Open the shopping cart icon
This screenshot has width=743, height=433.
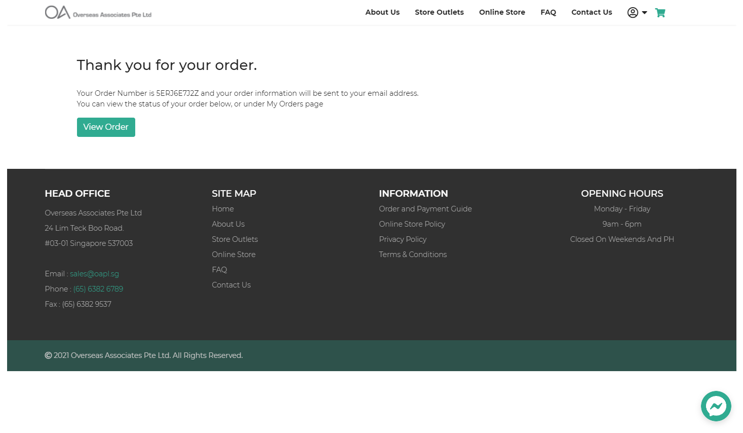pyautogui.click(x=660, y=13)
